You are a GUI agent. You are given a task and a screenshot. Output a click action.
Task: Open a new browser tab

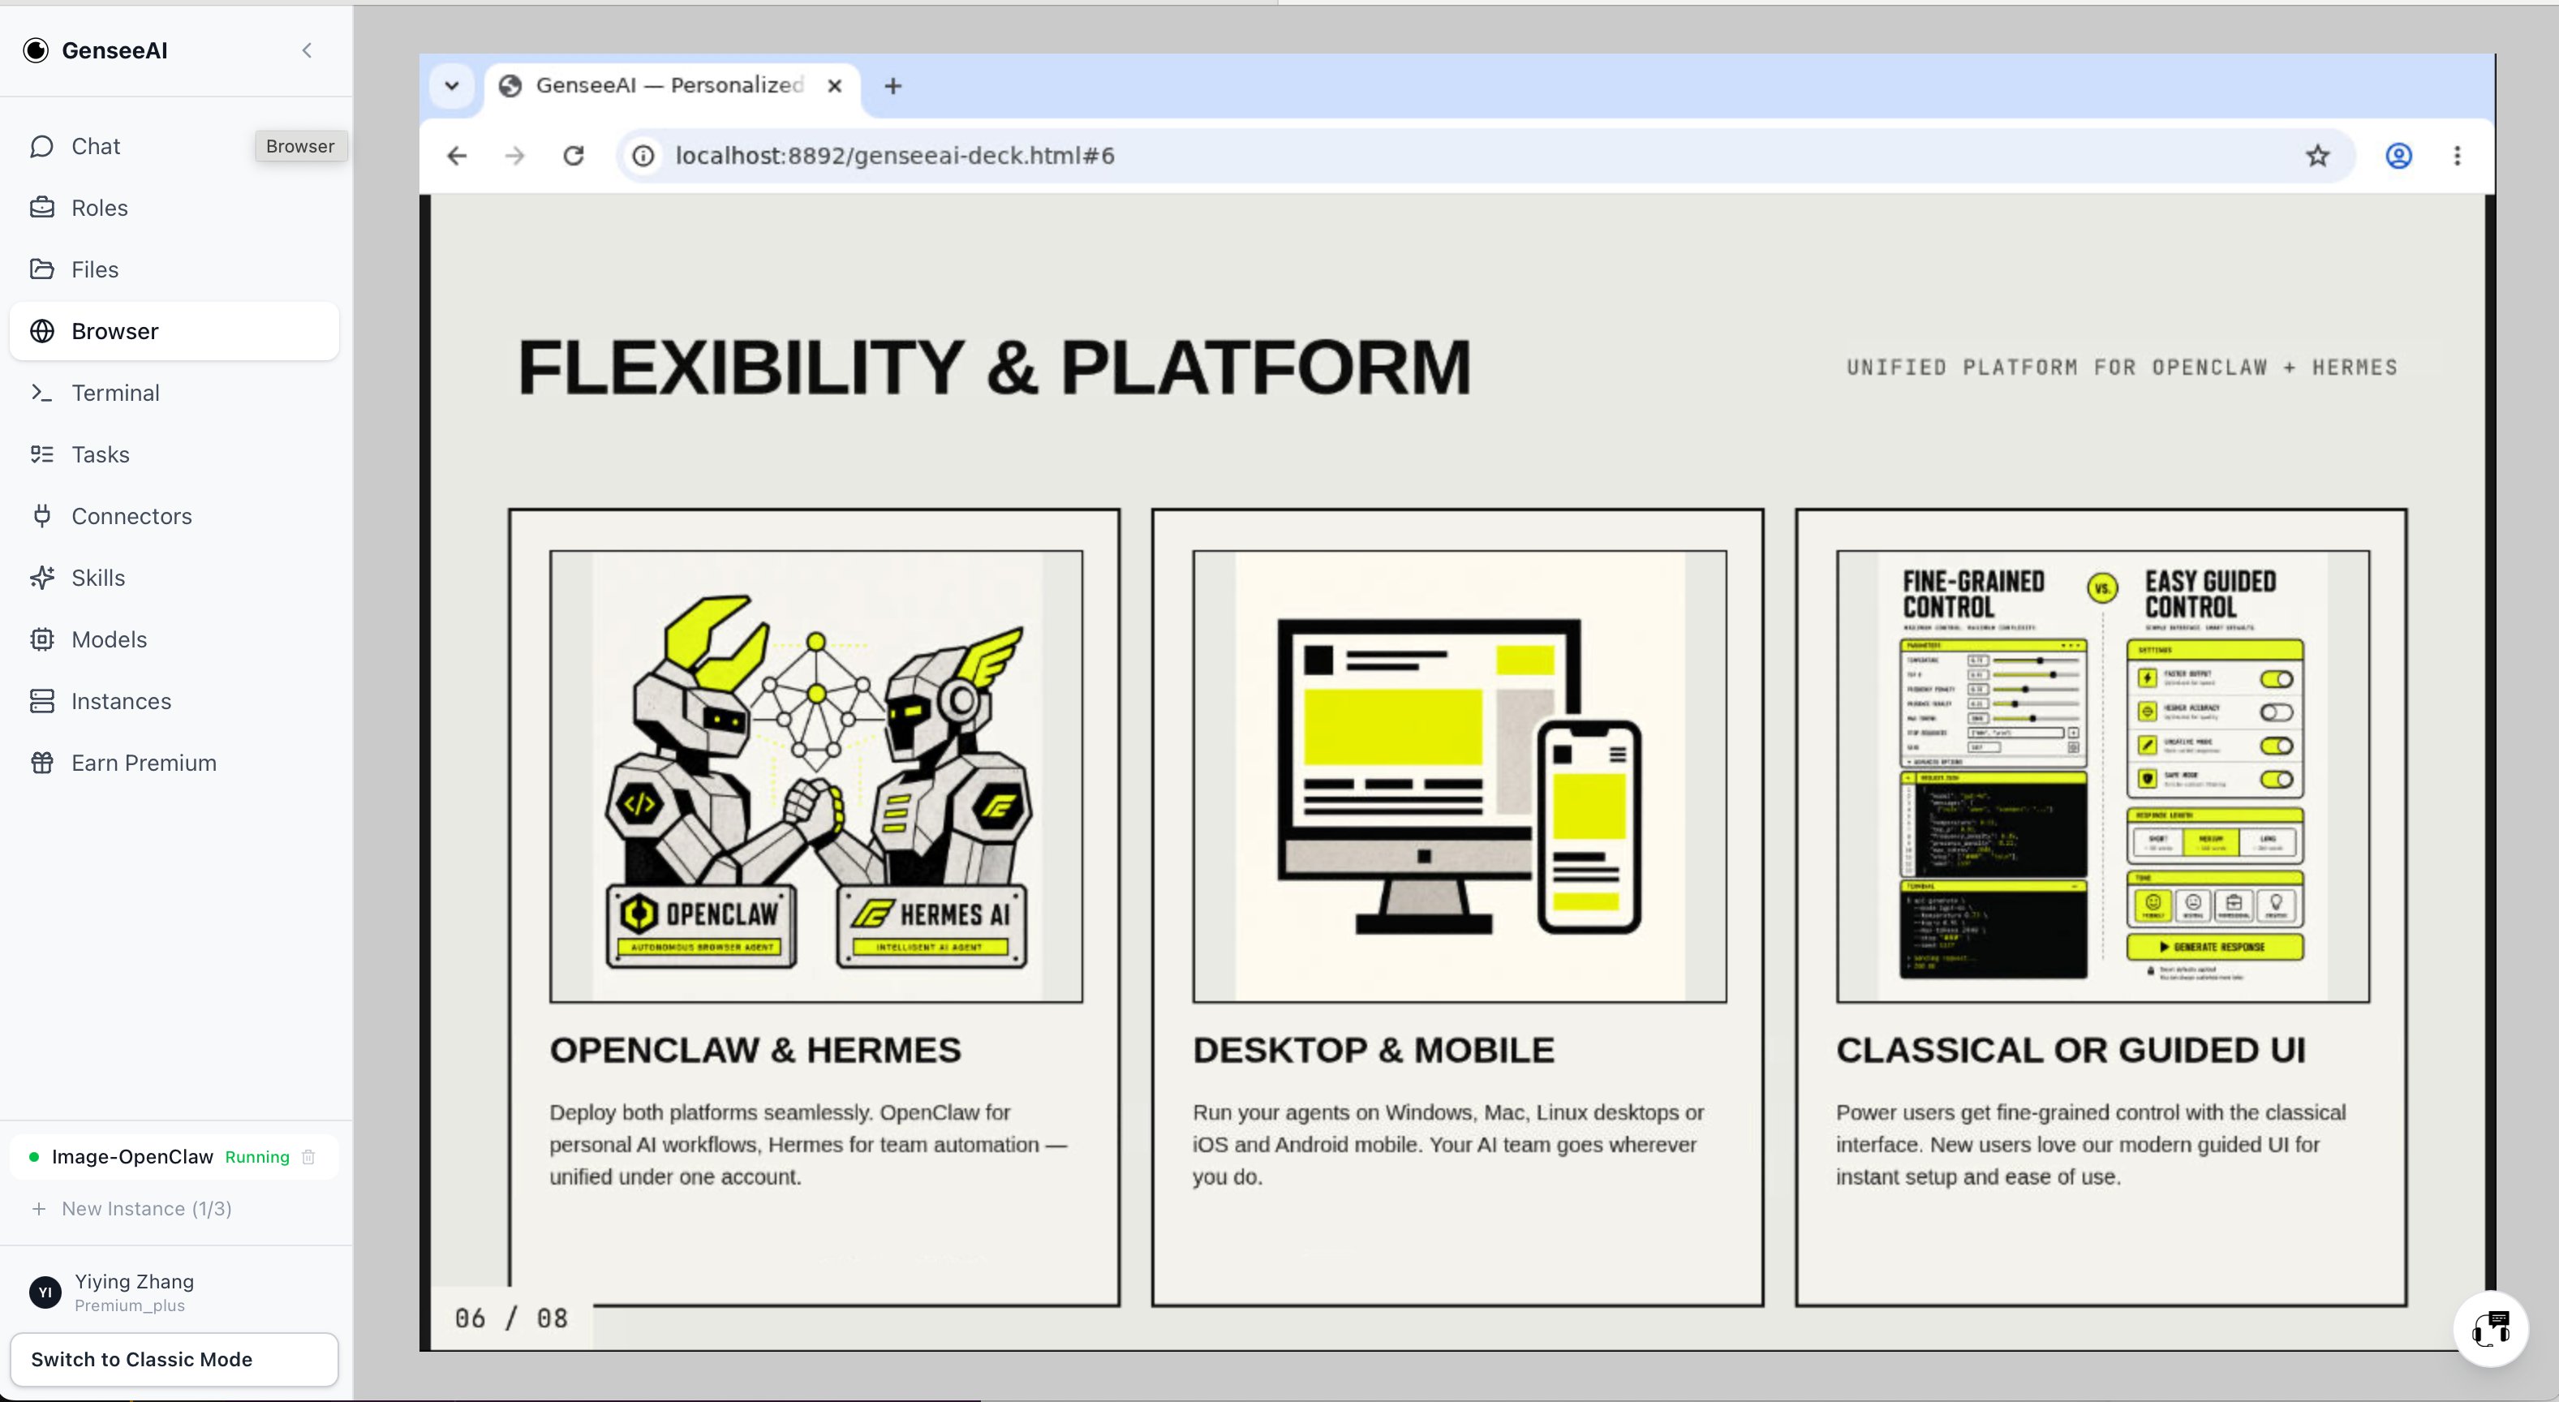893,85
